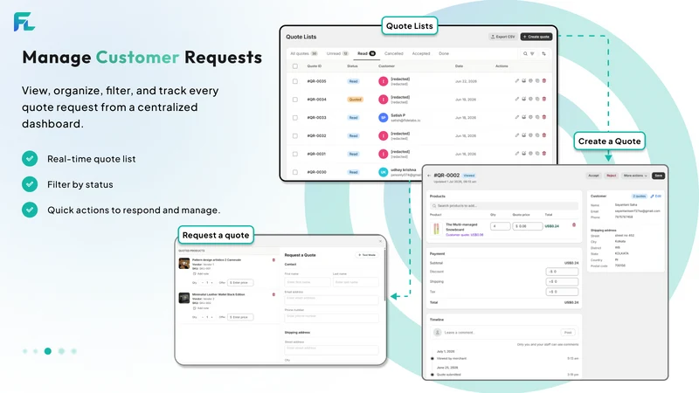
Task: Reject quote #QR-0002
Action: click(x=611, y=176)
